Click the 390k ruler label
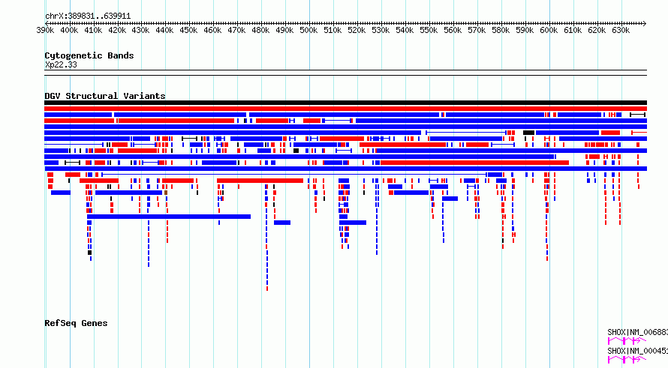 click(x=45, y=31)
